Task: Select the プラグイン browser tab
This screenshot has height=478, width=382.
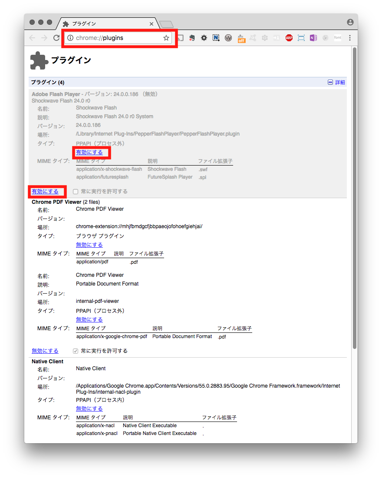Action: [107, 23]
